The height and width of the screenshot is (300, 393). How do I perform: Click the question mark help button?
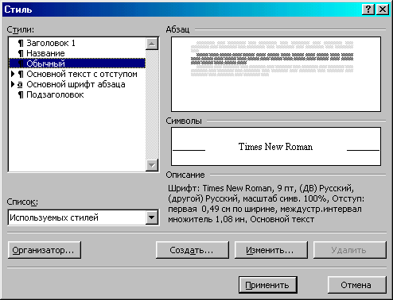pos(368,10)
